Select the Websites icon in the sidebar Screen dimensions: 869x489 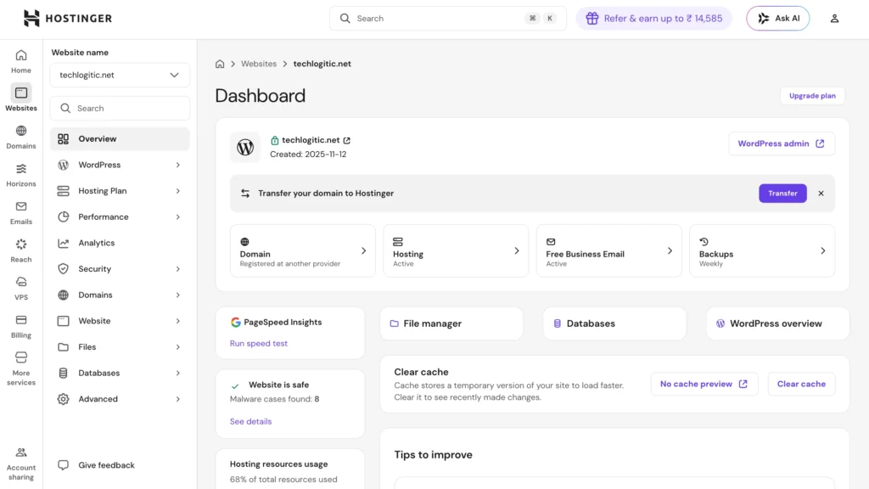coord(20,96)
